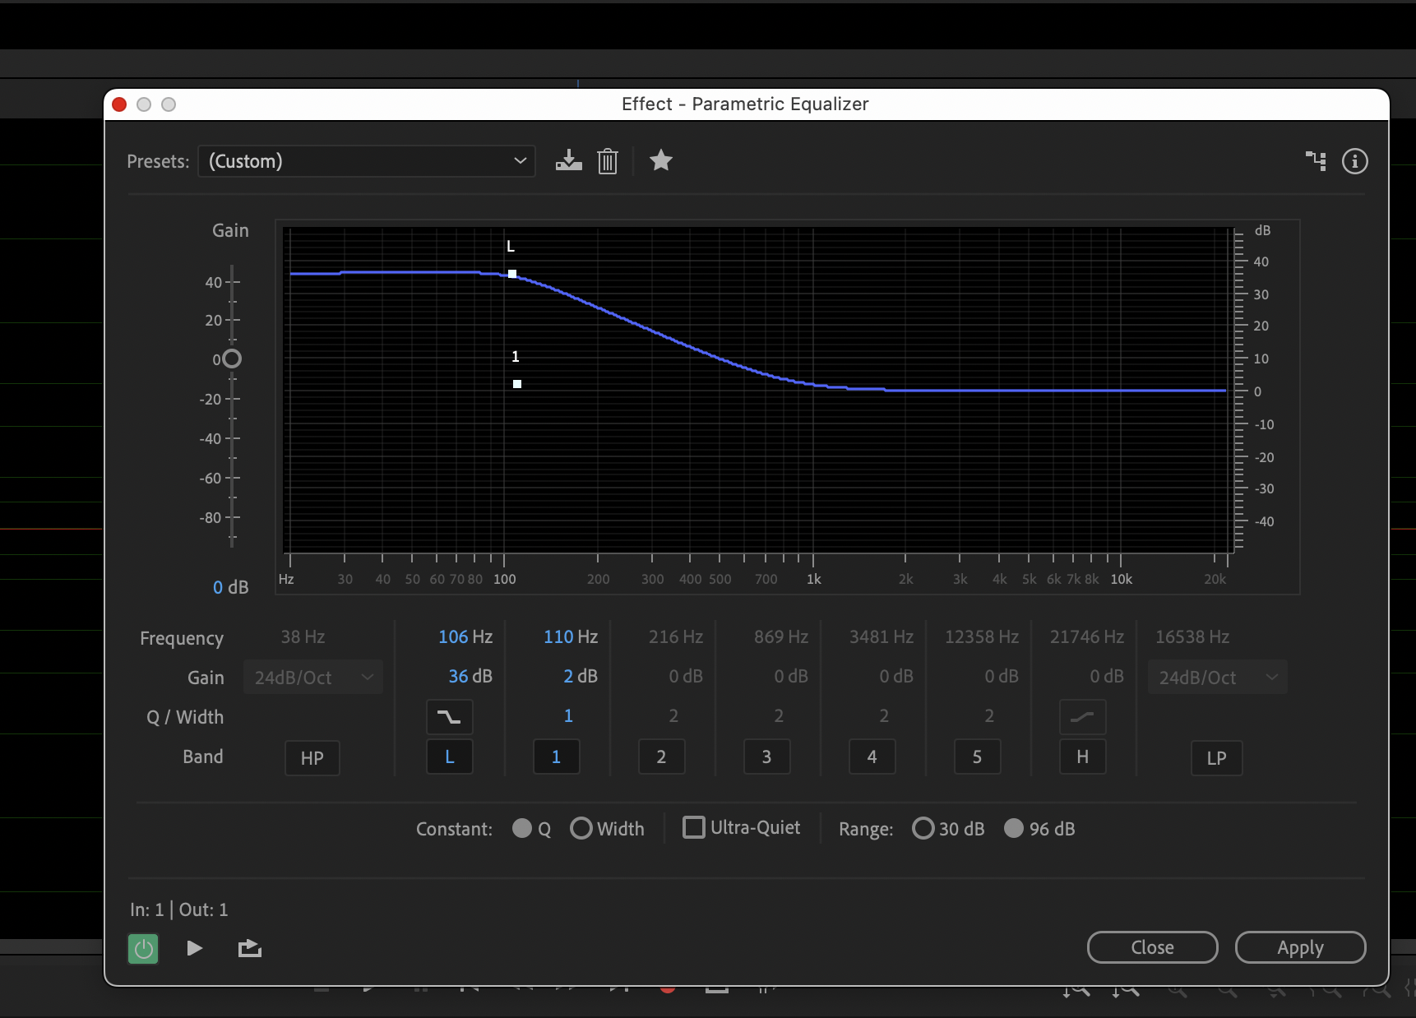Click the master Gain slider knob

(x=232, y=359)
